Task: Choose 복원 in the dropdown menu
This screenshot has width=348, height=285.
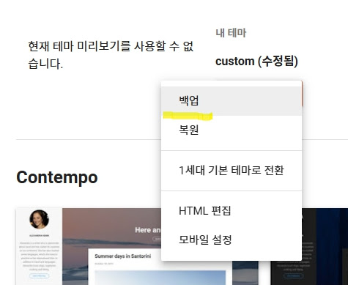Action: [232, 130]
